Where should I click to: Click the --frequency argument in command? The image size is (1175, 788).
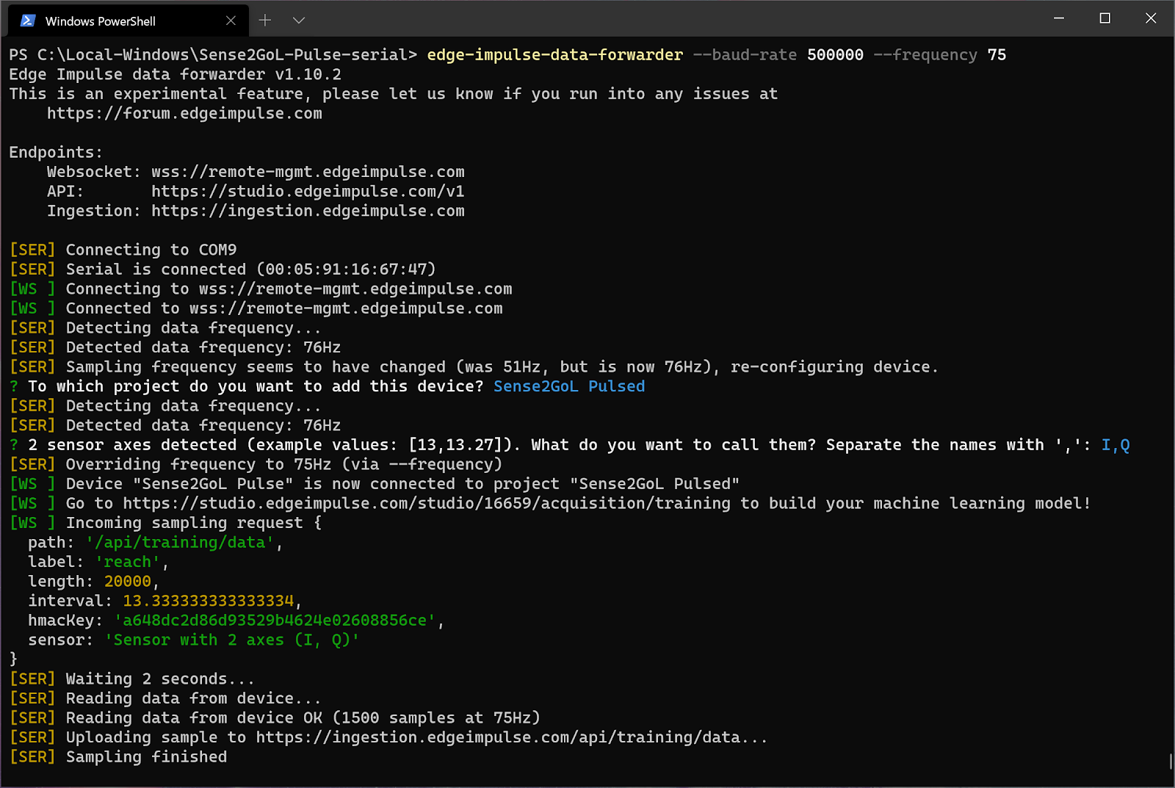coord(925,55)
